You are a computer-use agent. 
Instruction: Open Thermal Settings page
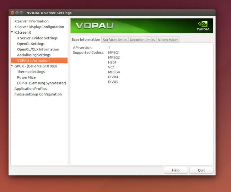(x=31, y=72)
